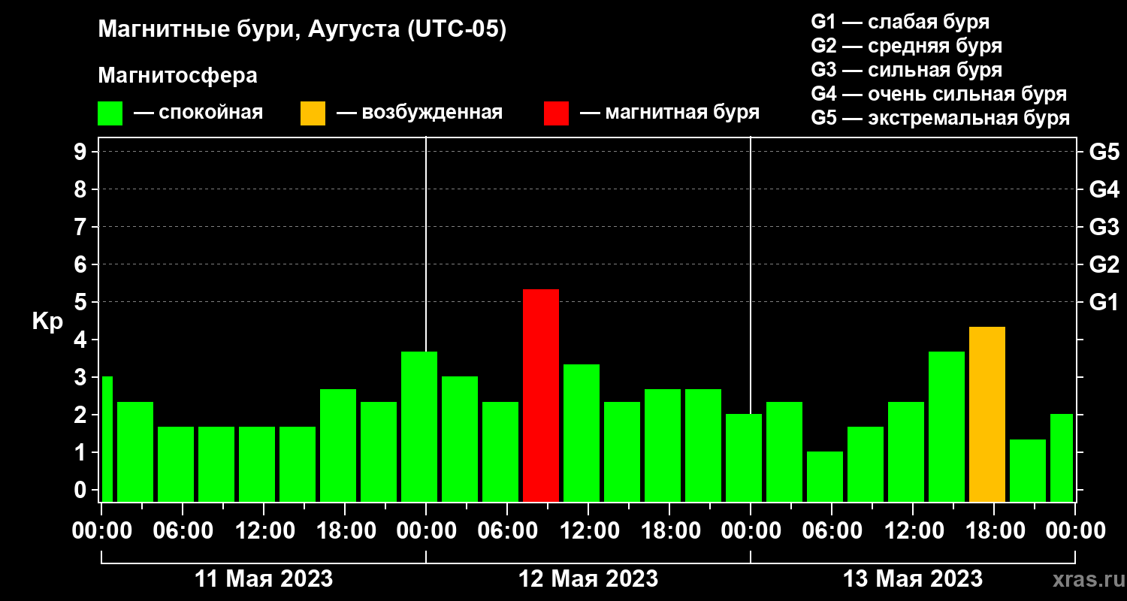The width and height of the screenshot is (1127, 601).
Task: Click the '12 Мая 2023' date label
Action: pyautogui.click(x=588, y=578)
